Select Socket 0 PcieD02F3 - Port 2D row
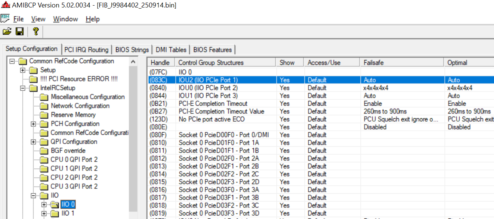The width and height of the screenshot is (494, 219). tap(321, 182)
